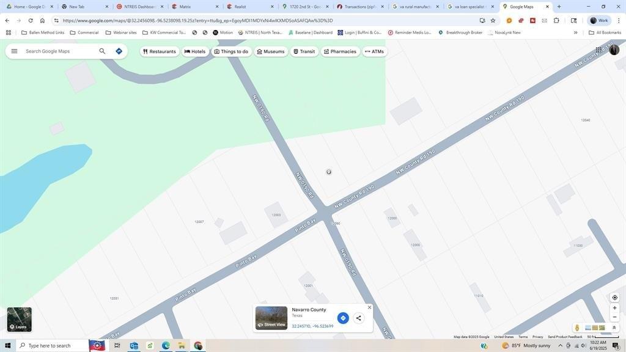Expand hidden bookmarks with the double chevron
This screenshot has width=626, height=352.
tap(575, 33)
